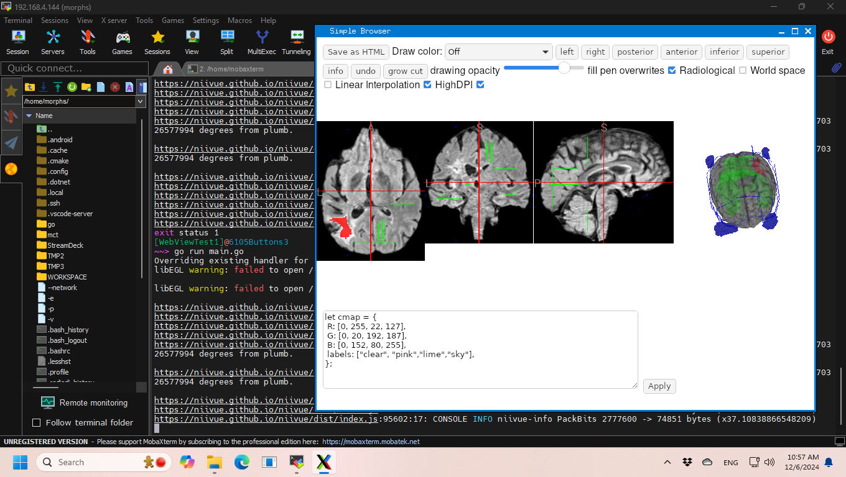Select the .bash_history file
Image resolution: width=846 pixels, height=477 pixels.
coord(68,330)
